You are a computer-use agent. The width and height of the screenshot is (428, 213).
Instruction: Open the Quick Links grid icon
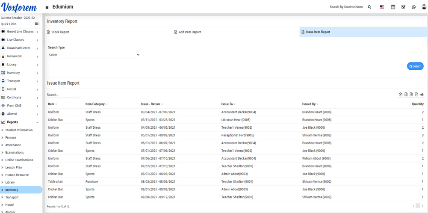(x=37, y=24)
